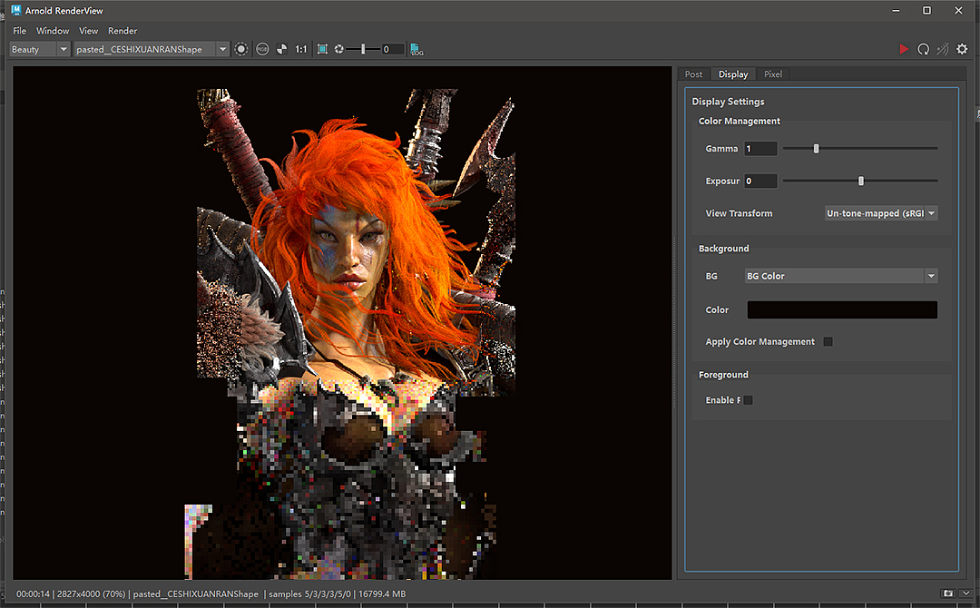Switch to the Pixel tab
The width and height of the screenshot is (980, 608).
tap(773, 74)
